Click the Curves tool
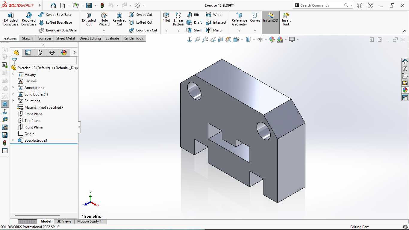Image resolution: width=409 pixels, height=230 pixels. pos(255,17)
